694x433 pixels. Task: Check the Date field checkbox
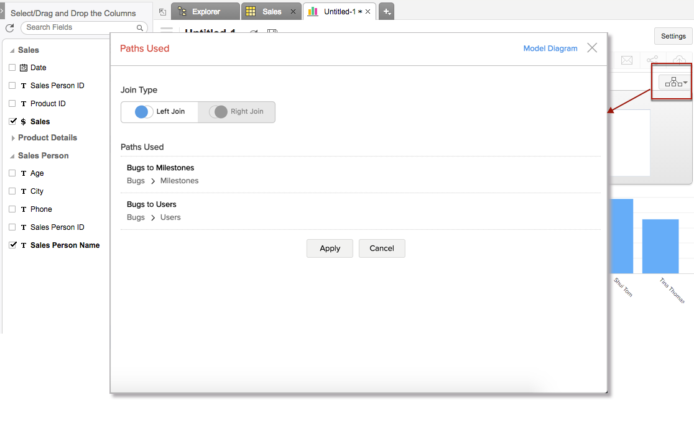(12, 68)
